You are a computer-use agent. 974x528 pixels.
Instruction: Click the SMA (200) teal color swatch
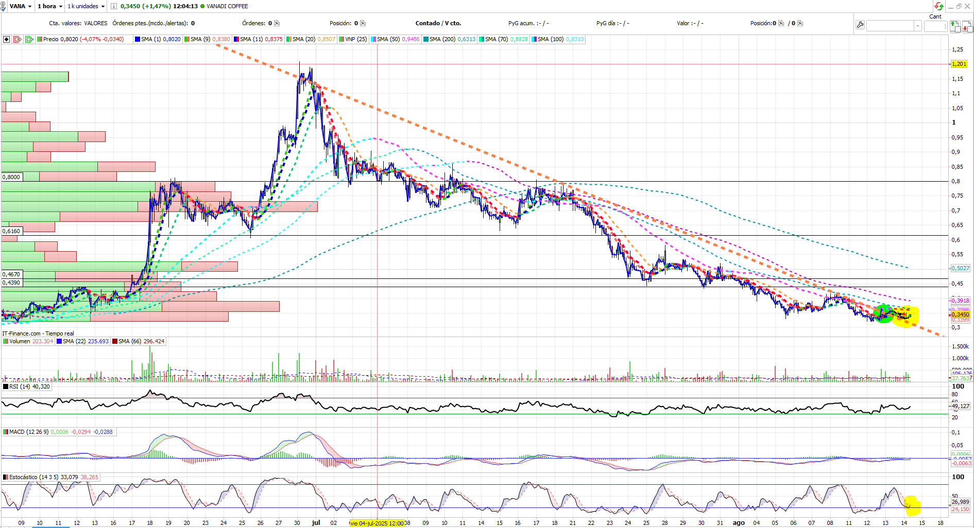(x=426, y=39)
